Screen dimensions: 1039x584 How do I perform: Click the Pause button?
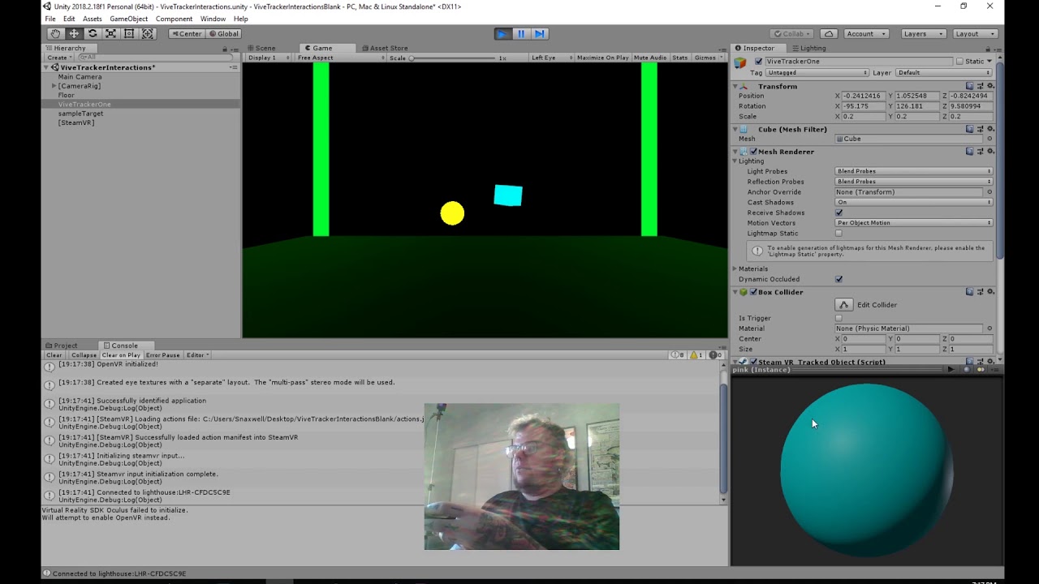[521, 33]
